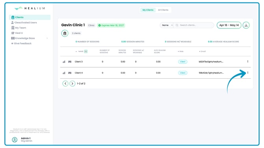Select the Client 3 name

click(79, 62)
